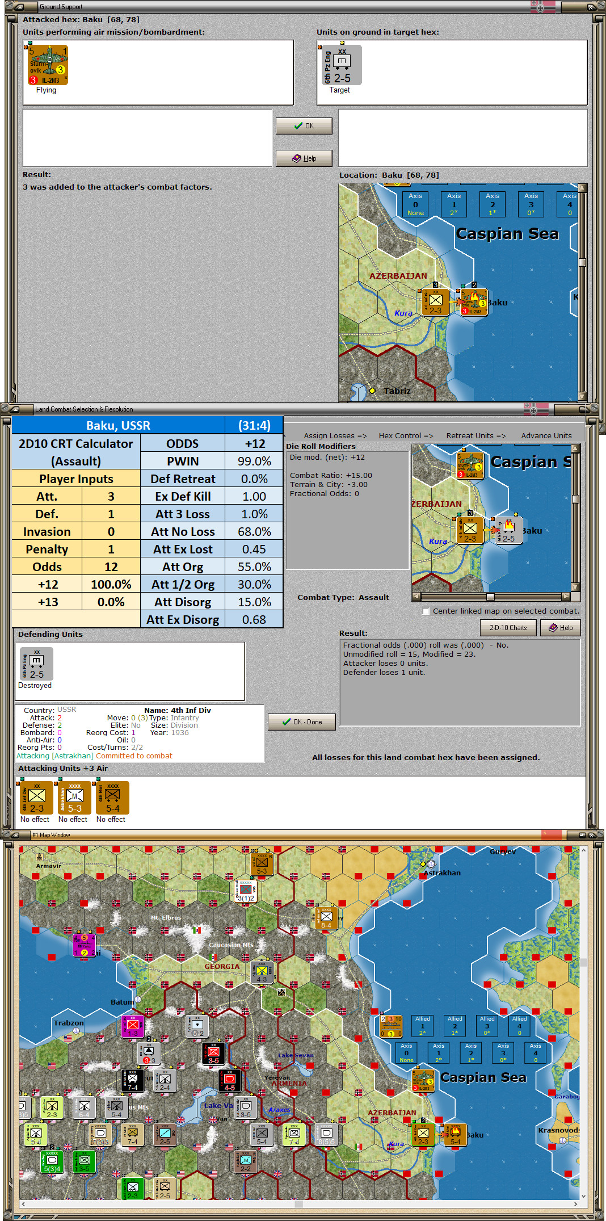
Task: Click the Ground Support map vertical scrollbar thumb
Action: click(582, 262)
